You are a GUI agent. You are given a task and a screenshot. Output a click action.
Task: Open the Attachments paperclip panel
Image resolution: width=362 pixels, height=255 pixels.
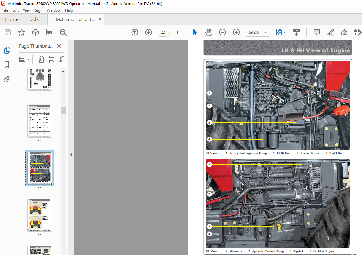click(x=7, y=79)
